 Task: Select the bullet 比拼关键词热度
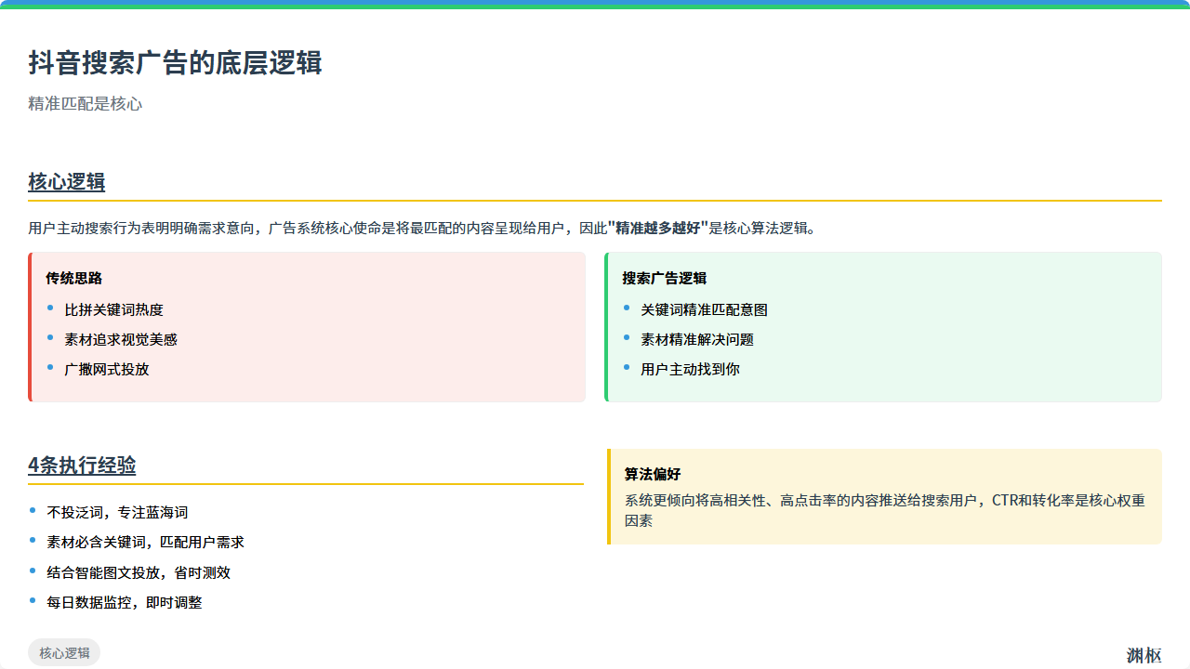[x=113, y=309]
